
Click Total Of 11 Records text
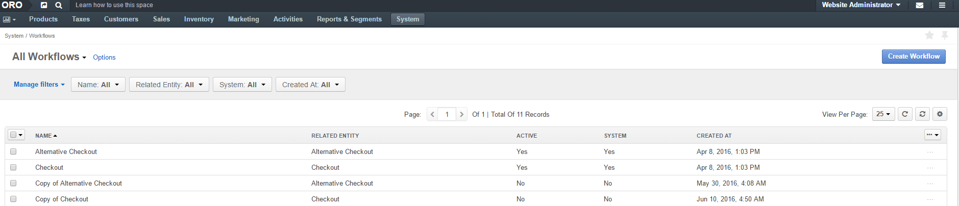520,115
